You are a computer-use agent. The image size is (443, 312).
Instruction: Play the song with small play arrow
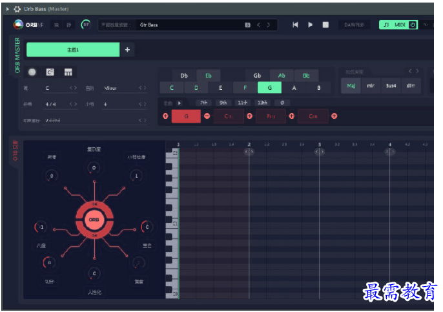coord(180,103)
